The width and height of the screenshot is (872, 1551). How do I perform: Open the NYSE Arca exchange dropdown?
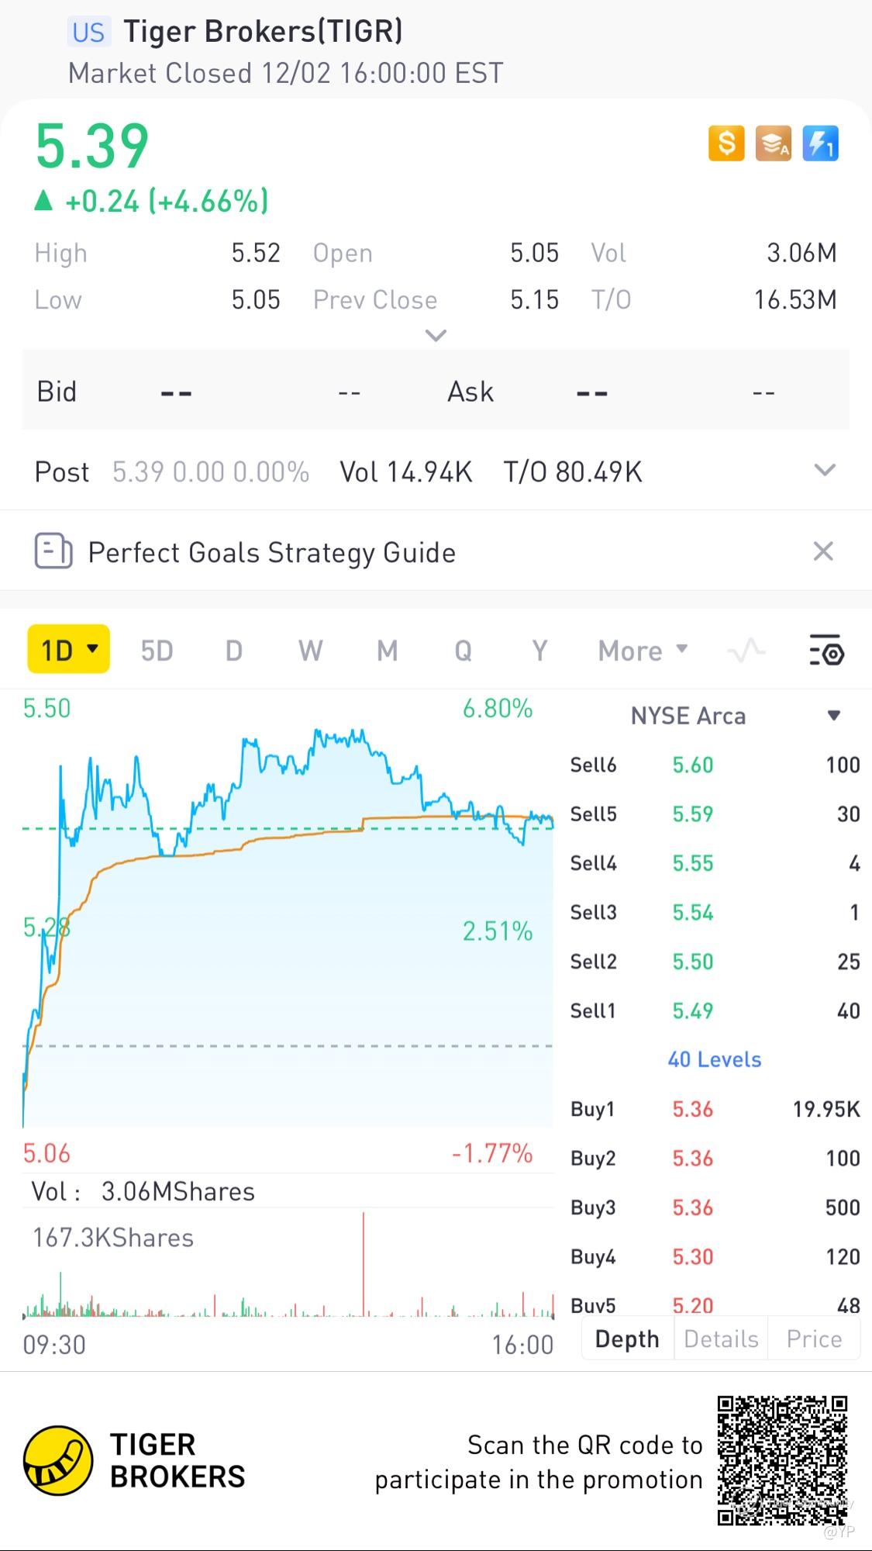click(834, 715)
